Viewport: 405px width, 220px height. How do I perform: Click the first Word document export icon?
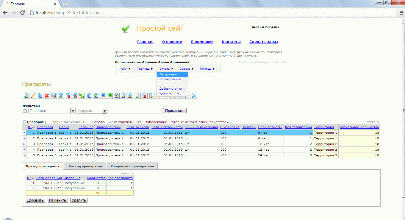pyautogui.click(x=89, y=96)
